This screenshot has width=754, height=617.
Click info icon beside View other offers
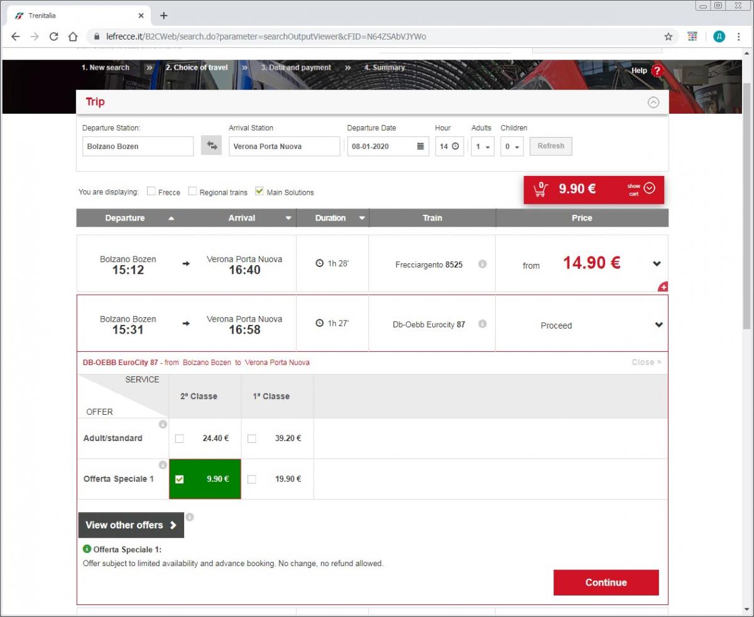click(190, 517)
